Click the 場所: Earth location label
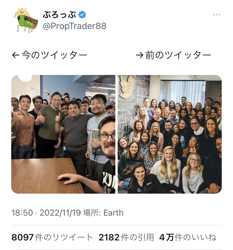Viewport: 233px width, 250px height. pyautogui.click(x=103, y=213)
